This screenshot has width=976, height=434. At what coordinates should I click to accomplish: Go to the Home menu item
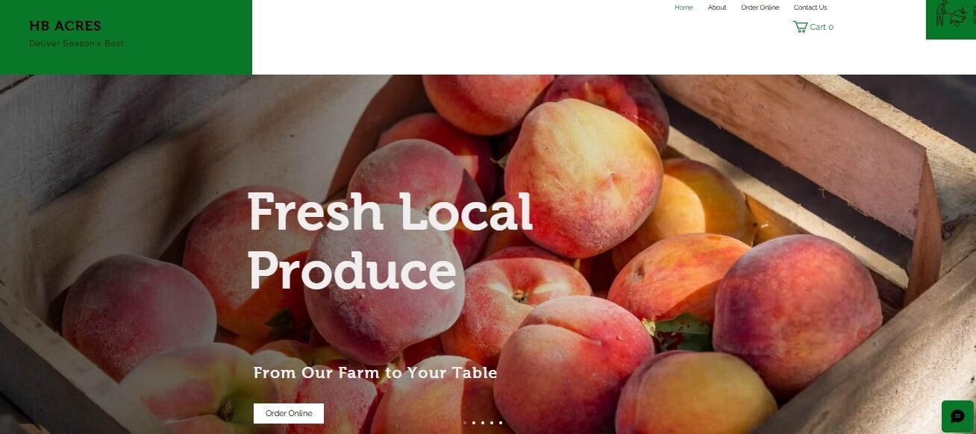(683, 7)
